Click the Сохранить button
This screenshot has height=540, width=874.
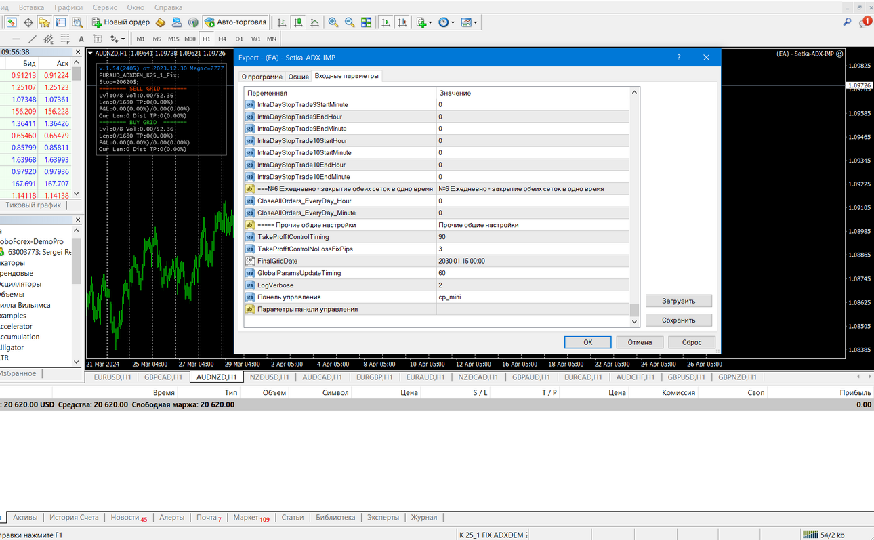(679, 320)
